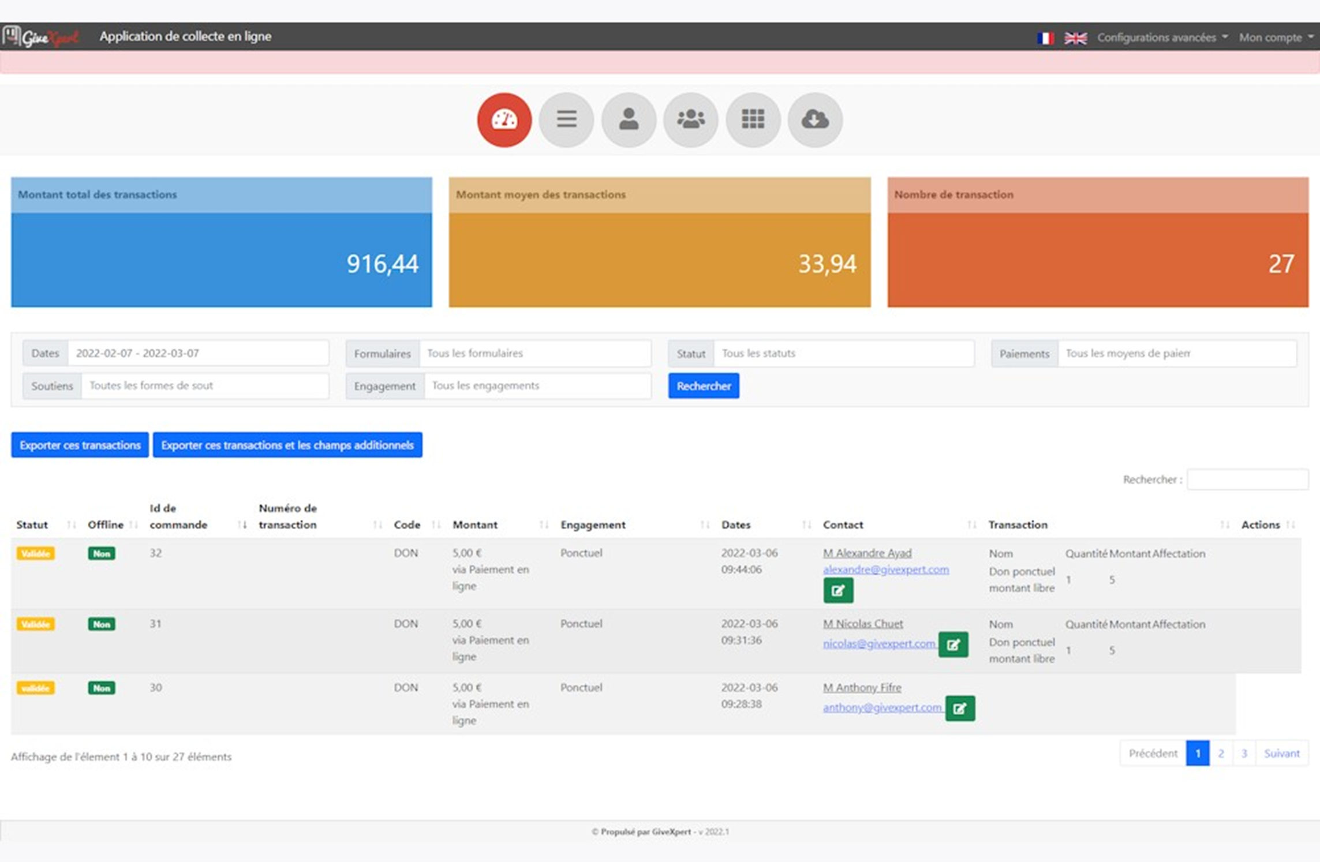Edit contact Anthony Fifre green icon

pyautogui.click(x=960, y=709)
